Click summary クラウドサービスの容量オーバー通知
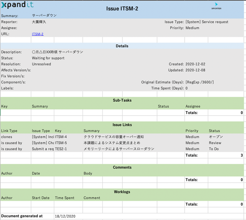 pyautogui.click(x=114, y=137)
